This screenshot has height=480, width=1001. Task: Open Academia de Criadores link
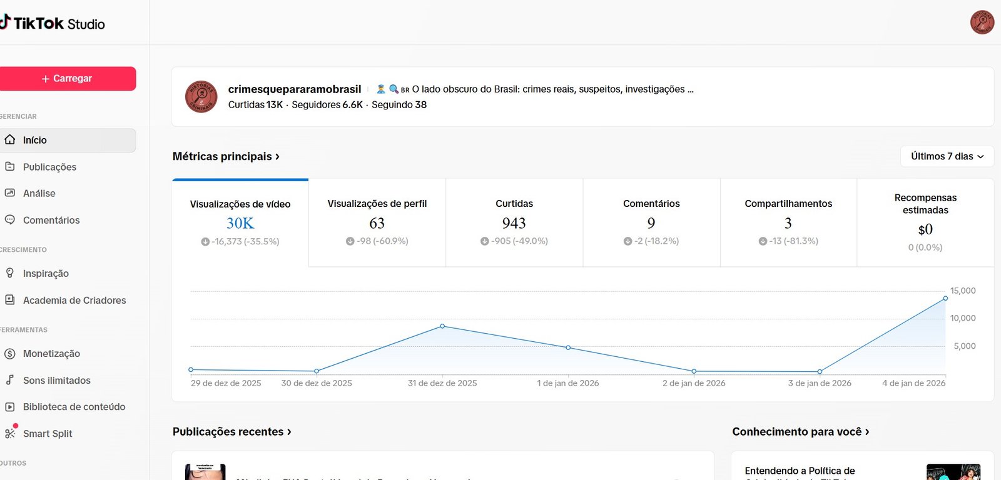(74, 300)
